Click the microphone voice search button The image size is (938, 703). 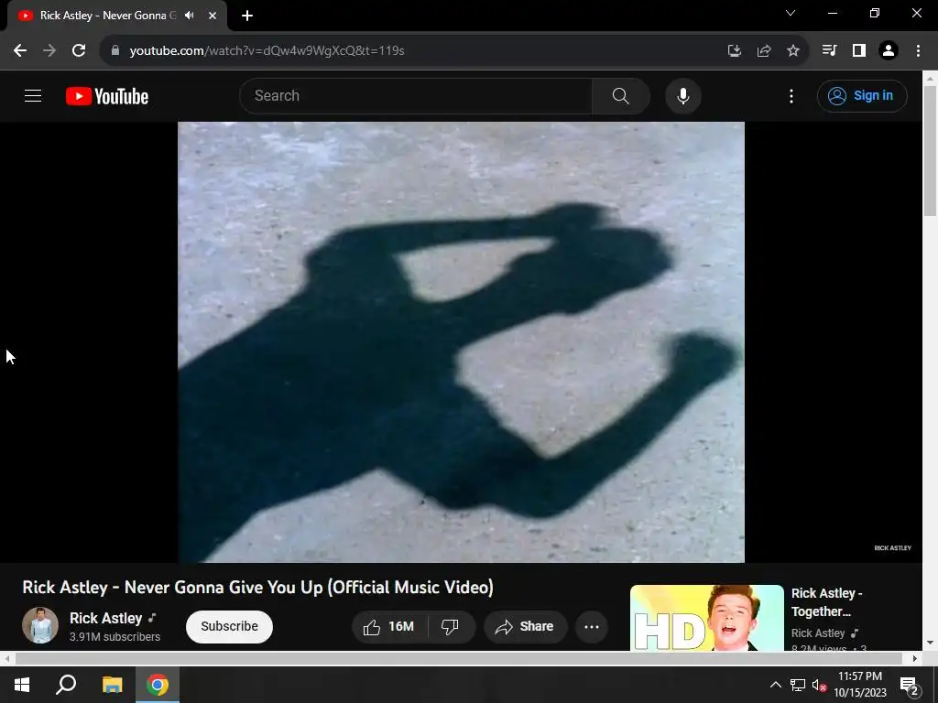click(x=683, y=95)
